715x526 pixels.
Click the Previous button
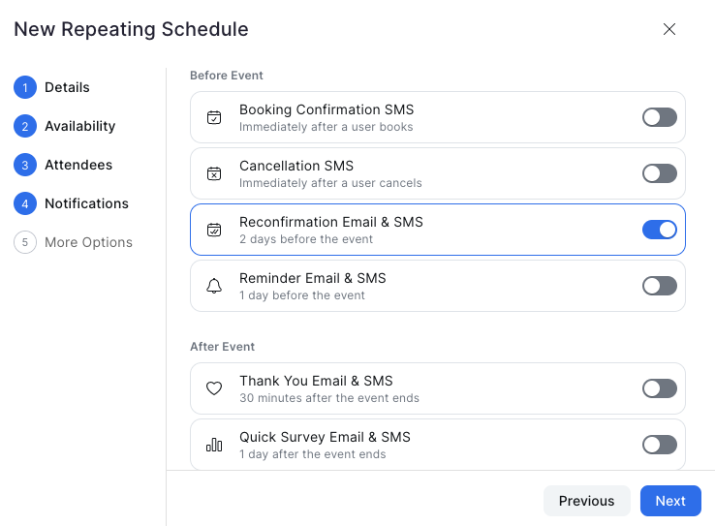pos(586,501)
